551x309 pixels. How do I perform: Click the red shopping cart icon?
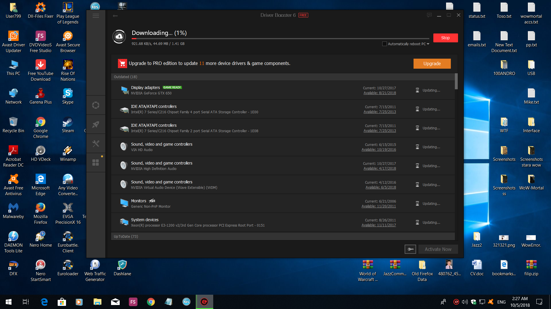pyautogui.click(x=122, y=64)
